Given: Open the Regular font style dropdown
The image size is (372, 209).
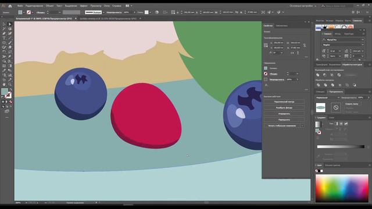Looking at the screenshot, I should pos(363,45).
